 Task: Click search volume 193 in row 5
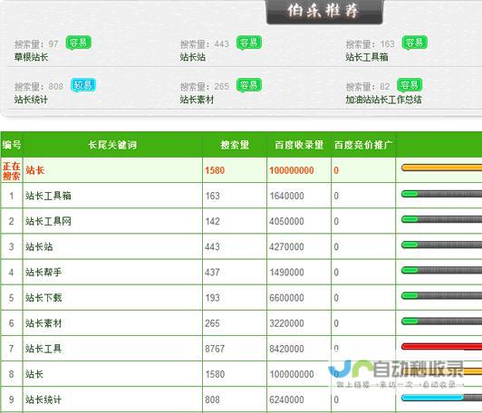point(212,298)
